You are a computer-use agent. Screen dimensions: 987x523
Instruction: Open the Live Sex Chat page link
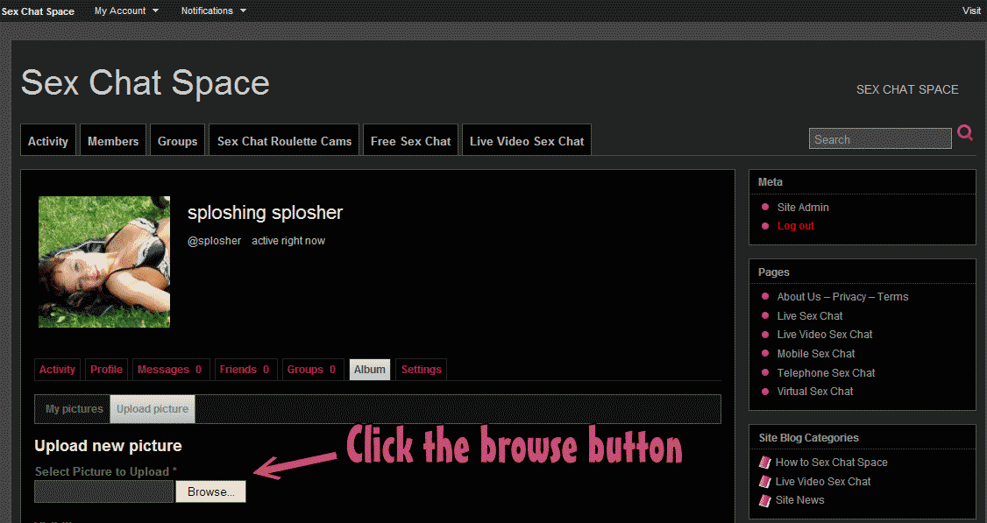click(x=809, y=316)
